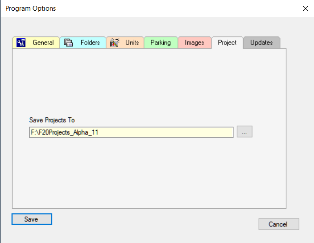Switch to the General tab
The width and height of the screenshot is (314, 243).
tap(36, 43)
